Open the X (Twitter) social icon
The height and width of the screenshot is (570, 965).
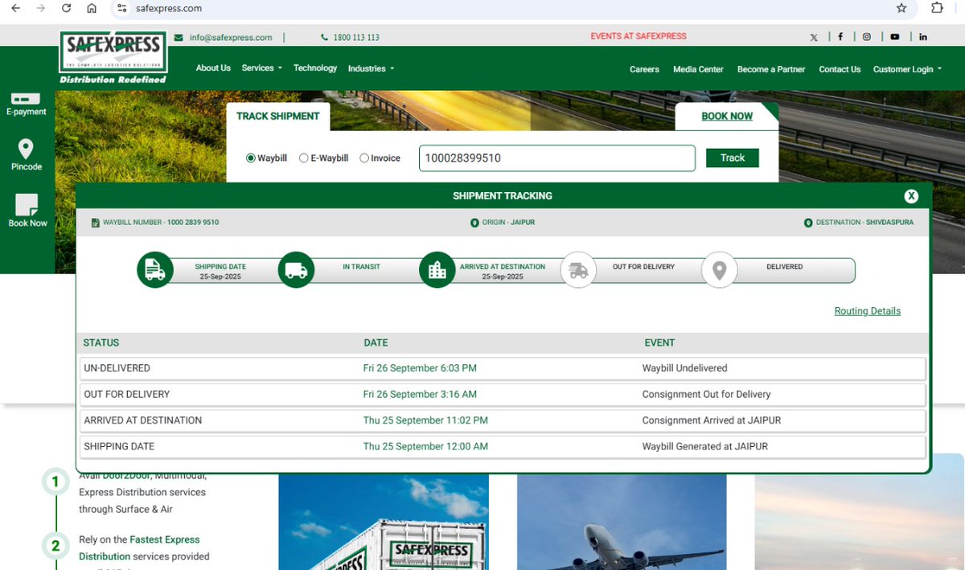[814, 37]
